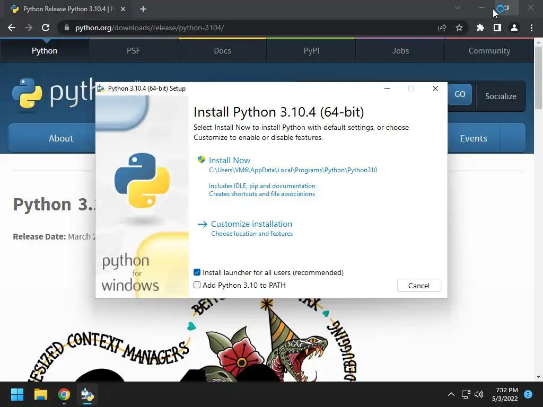Open Chrome extensions puzzle icon
This screenshot has height=407, width=543.
click(480, 28)
